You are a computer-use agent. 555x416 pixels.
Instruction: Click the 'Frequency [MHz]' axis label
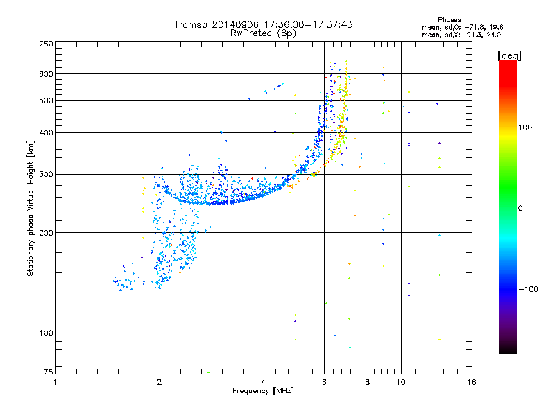[x=263, y=391]
